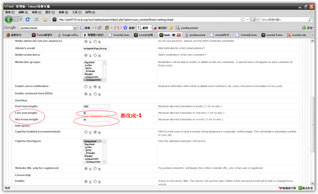
Task: Select second radio for Enable comment feed
Action: click(x=95, y=94)
